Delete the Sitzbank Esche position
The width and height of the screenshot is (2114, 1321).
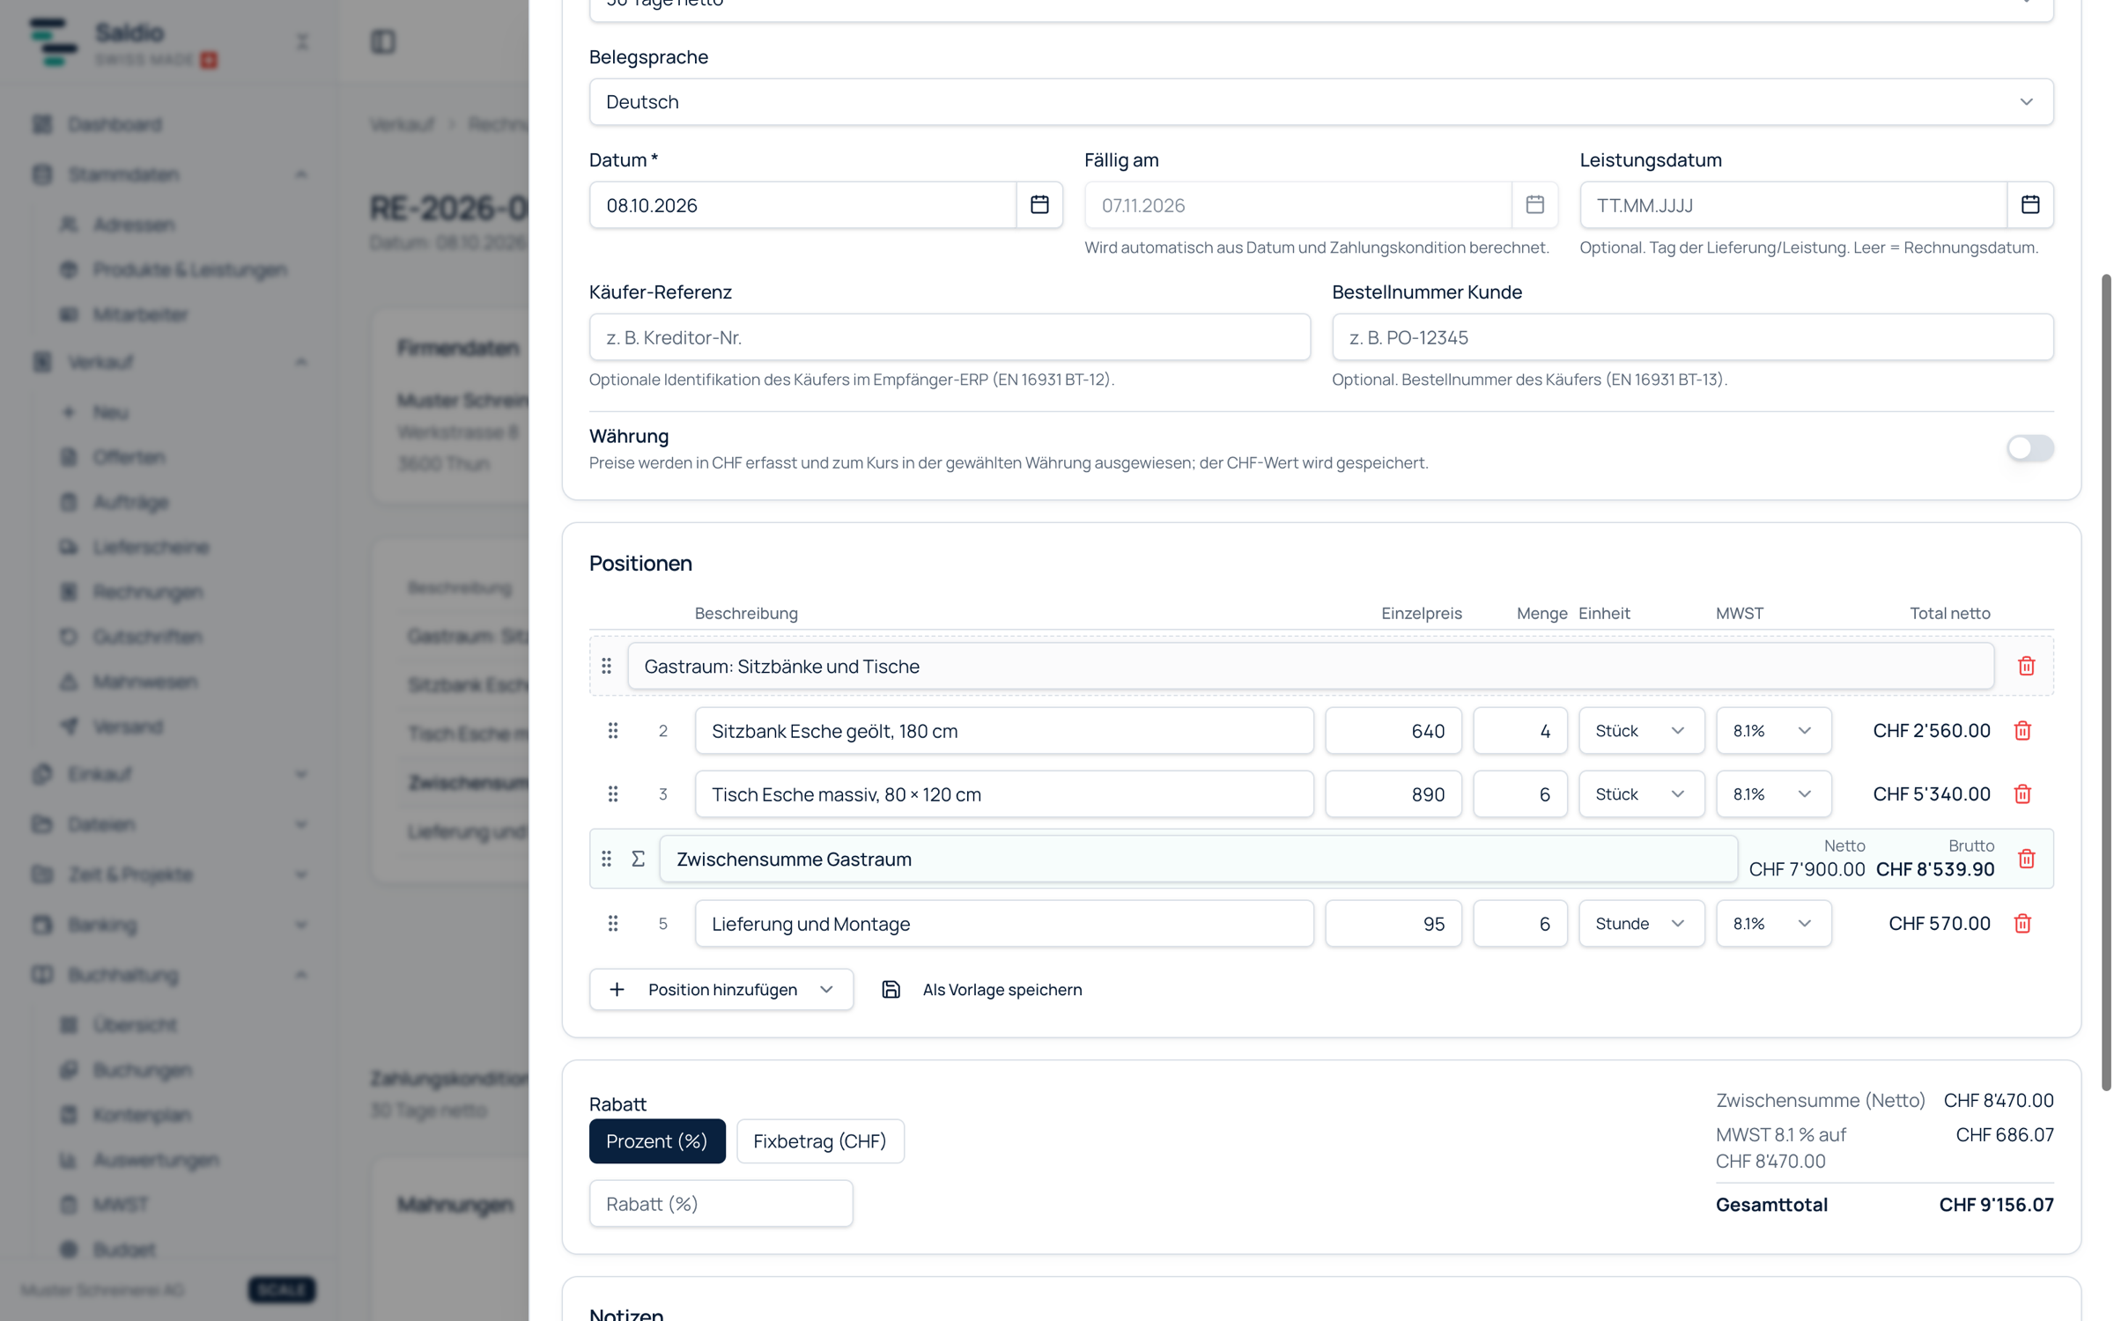pos(2022,731)
